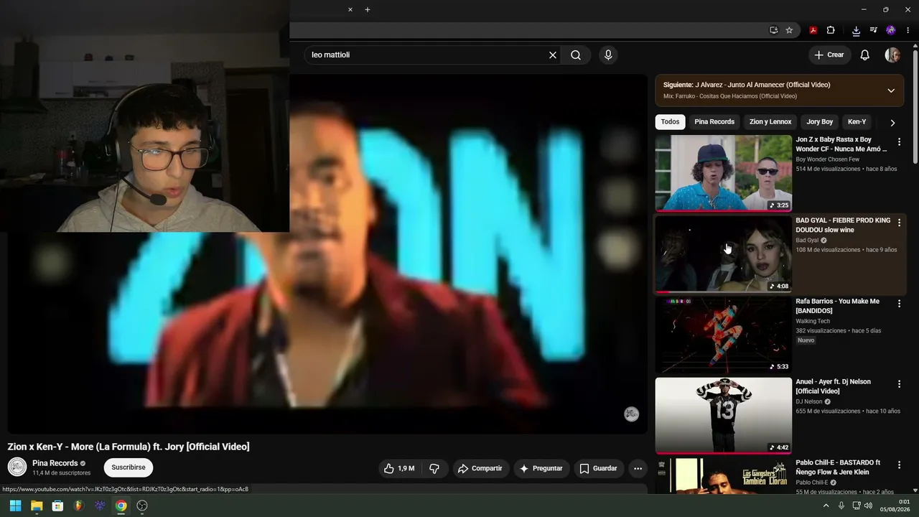Open Microsoft Store from the taskbar

coord(57,506)
